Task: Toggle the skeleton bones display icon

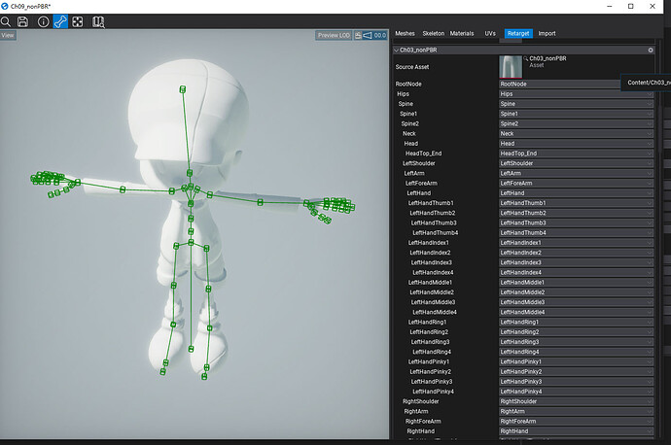Action: (x=60, y=20)
